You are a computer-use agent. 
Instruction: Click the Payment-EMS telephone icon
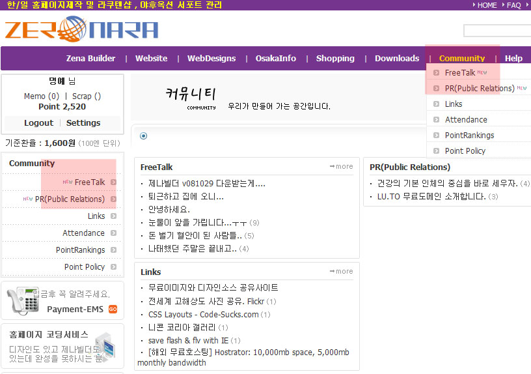(22, 300)
